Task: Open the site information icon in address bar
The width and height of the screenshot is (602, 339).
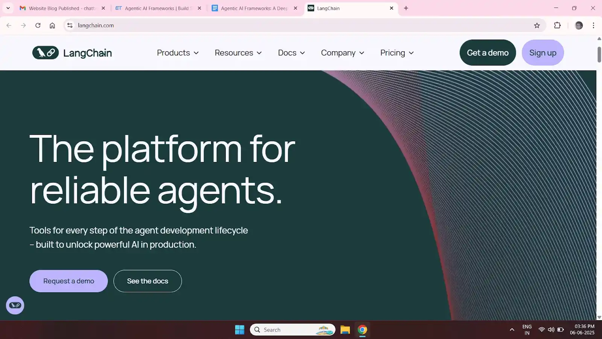Action: (x=70, y=25)
